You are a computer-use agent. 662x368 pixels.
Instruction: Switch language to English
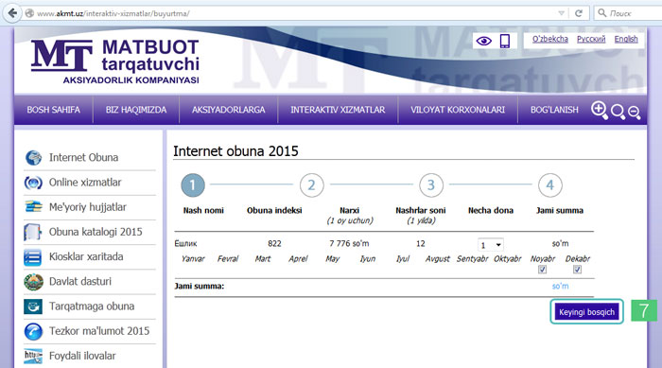(x=626, y=39)
